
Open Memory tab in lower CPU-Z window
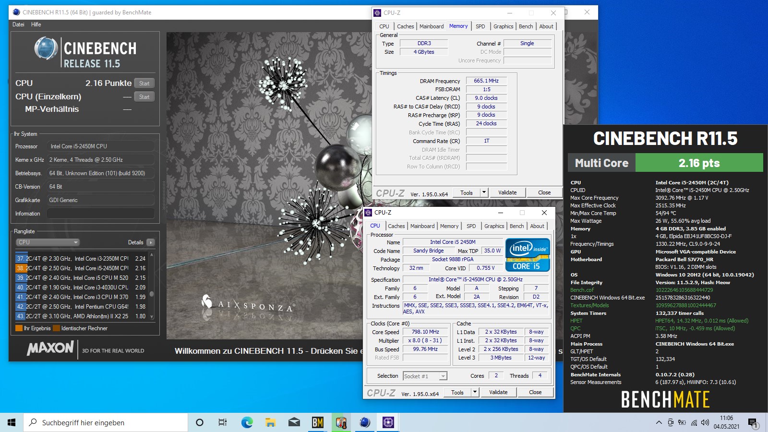[x=449, y=226]
